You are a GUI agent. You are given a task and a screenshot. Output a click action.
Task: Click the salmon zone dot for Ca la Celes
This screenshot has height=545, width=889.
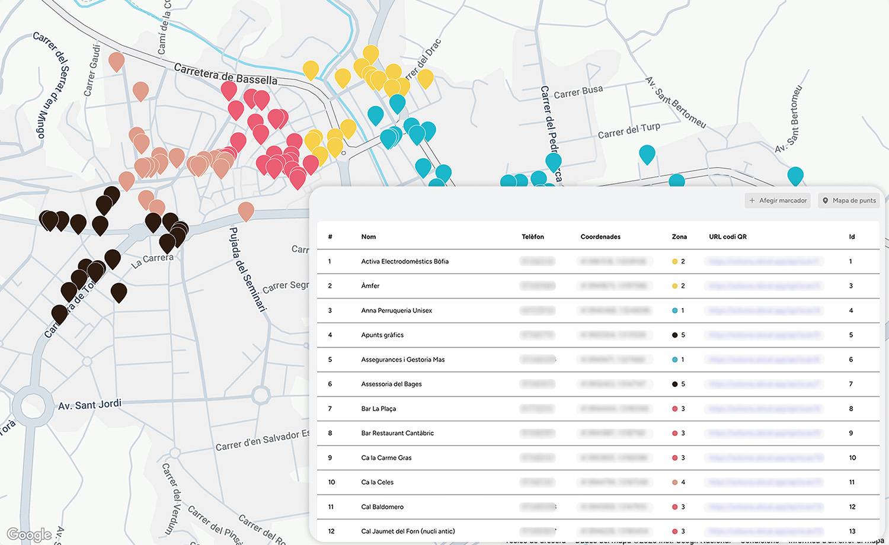[675, 482]
